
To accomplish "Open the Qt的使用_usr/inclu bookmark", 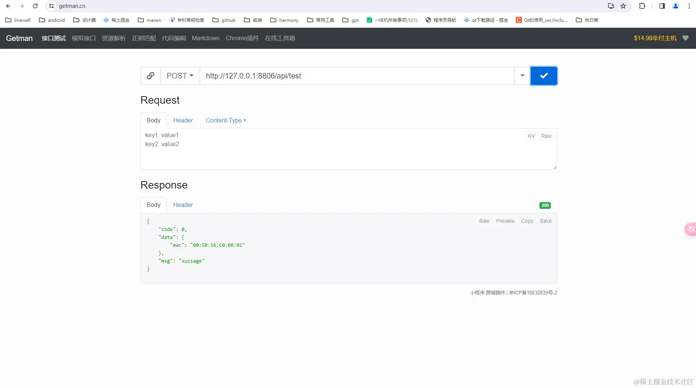I will click(x=542, y=20).
